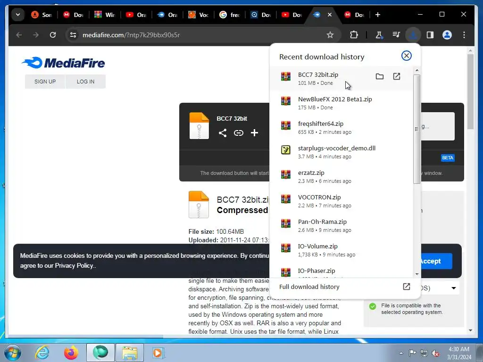Image resolution: width=483 pixels, height=362 pixels.
Task: Click the address bar URL field
Action: coord(203,35)
